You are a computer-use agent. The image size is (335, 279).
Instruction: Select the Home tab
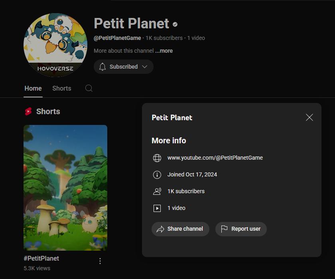pyautogui.click(x=33, y=88)
